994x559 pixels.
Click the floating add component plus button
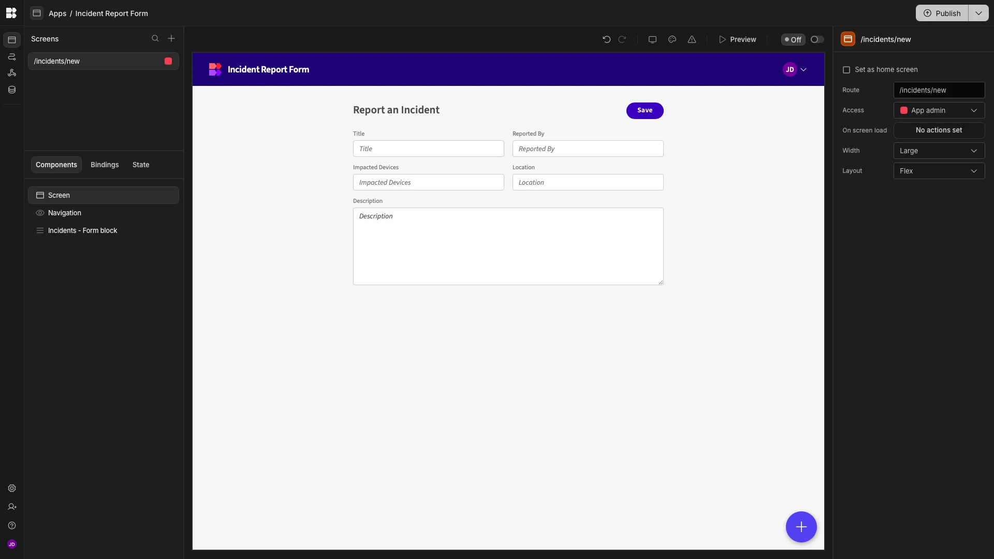pyautogui.click(x=801, y=527)
